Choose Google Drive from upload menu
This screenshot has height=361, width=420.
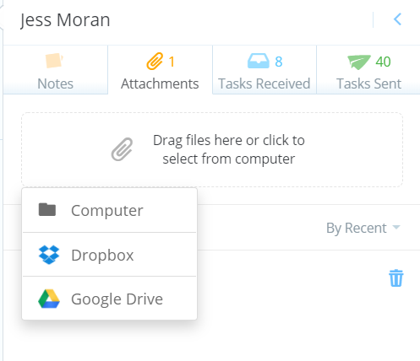click(110, 299)
